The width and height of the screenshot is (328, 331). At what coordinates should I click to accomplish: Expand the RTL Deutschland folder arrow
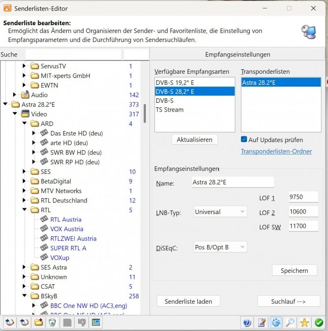click(24, 200)
